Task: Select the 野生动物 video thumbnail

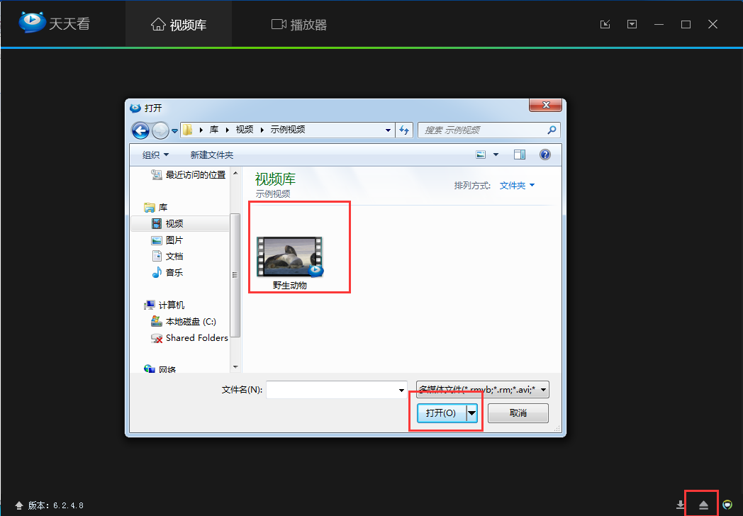Action: click(x=290, y=260)
